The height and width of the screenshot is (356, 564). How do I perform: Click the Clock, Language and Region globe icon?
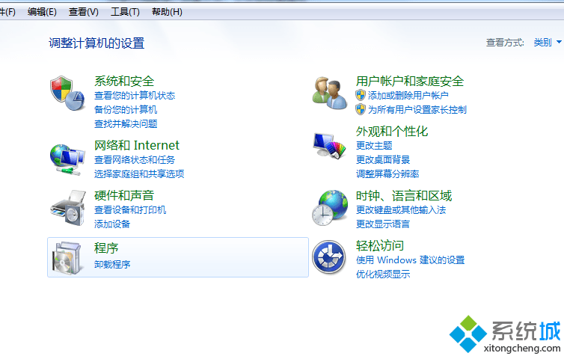tap(330, 208)
